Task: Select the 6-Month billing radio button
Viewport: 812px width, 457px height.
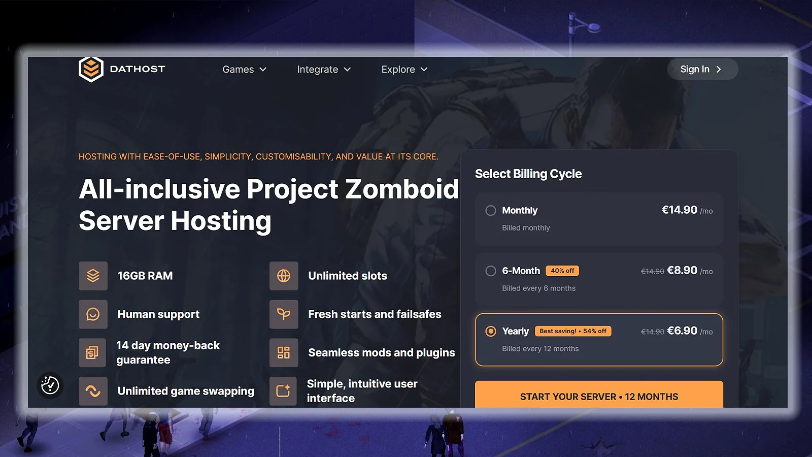Action: [491, 271]
